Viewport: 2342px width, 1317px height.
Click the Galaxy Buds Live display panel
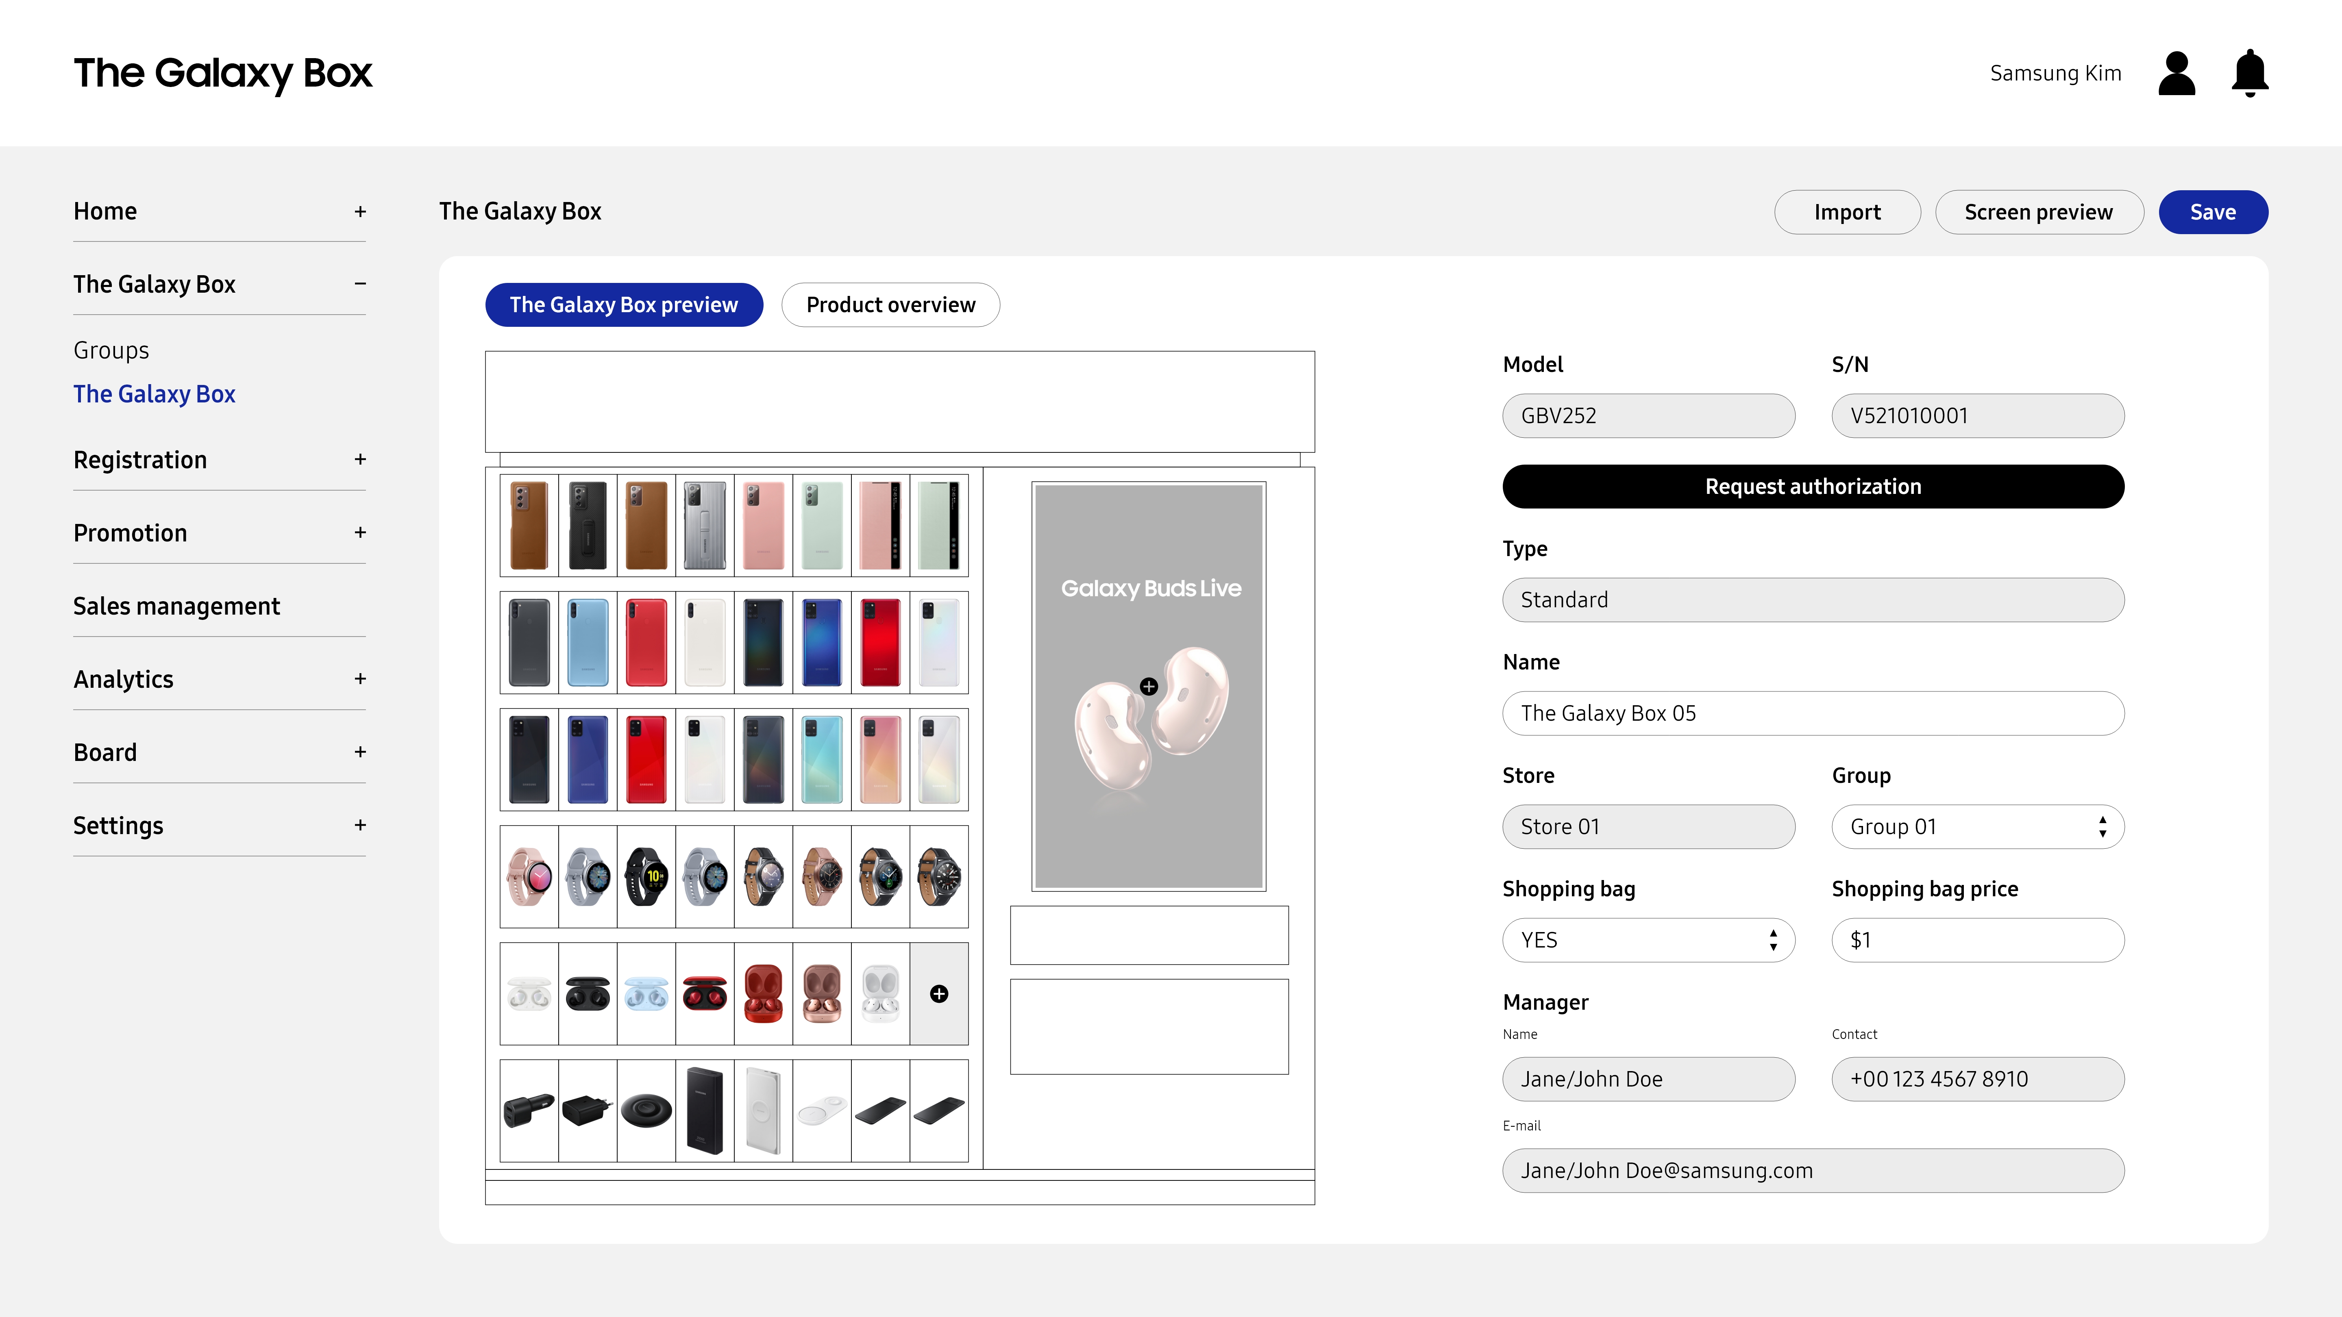coord(1149,686)
